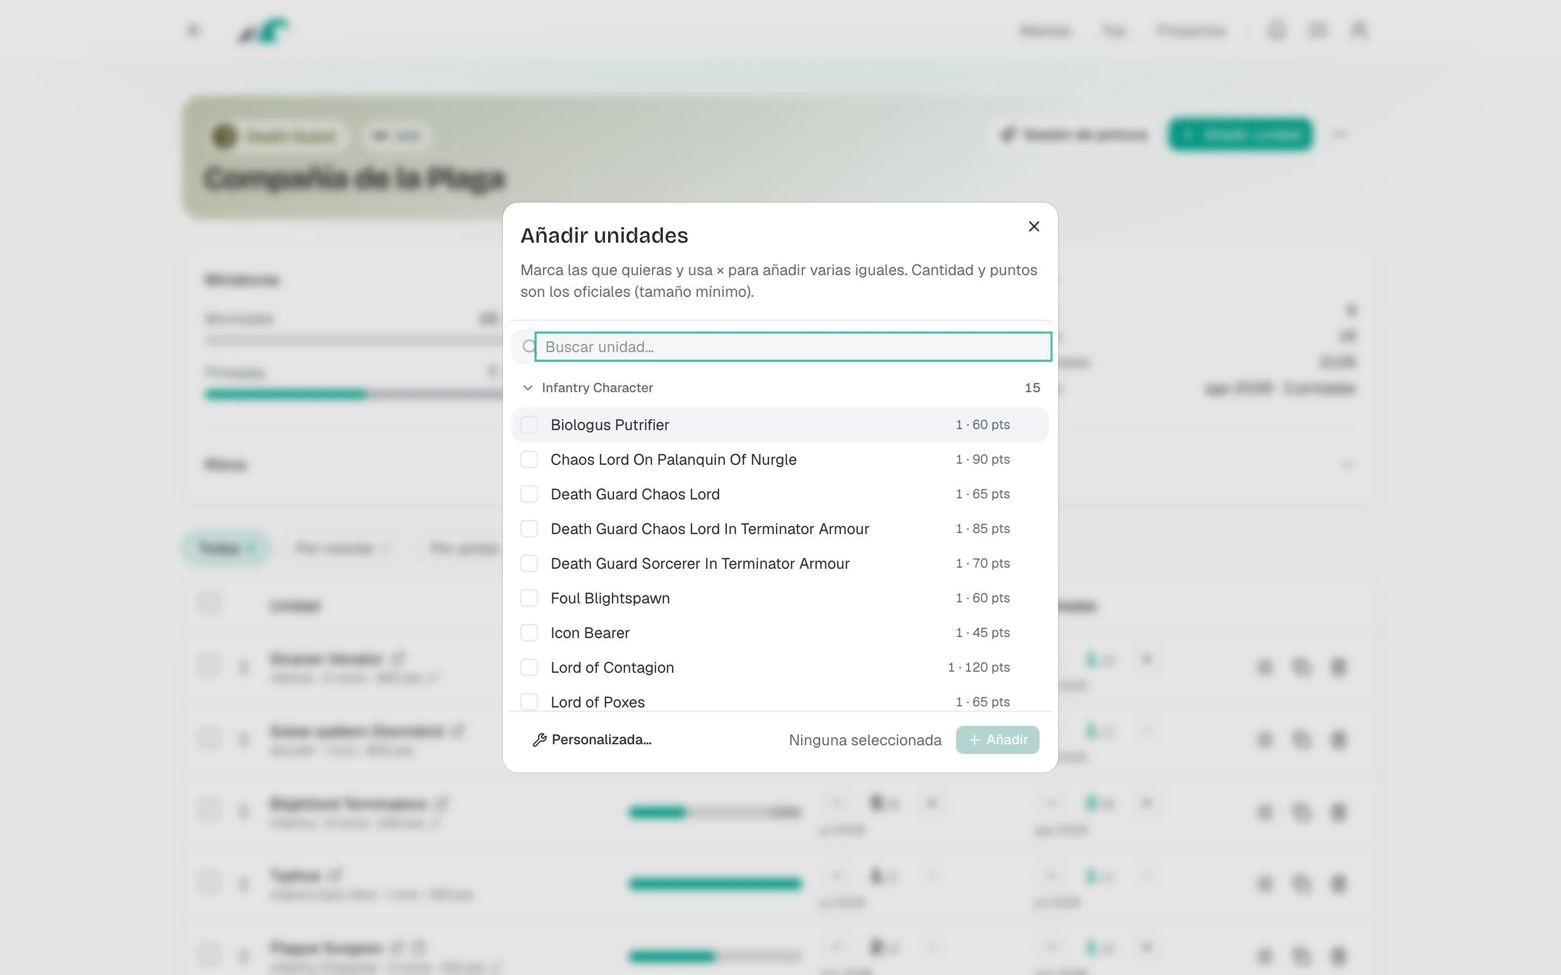
Task: Select Death Guard Chaos Lord In Terminator Armour checkbox
Action: (529, 529)
